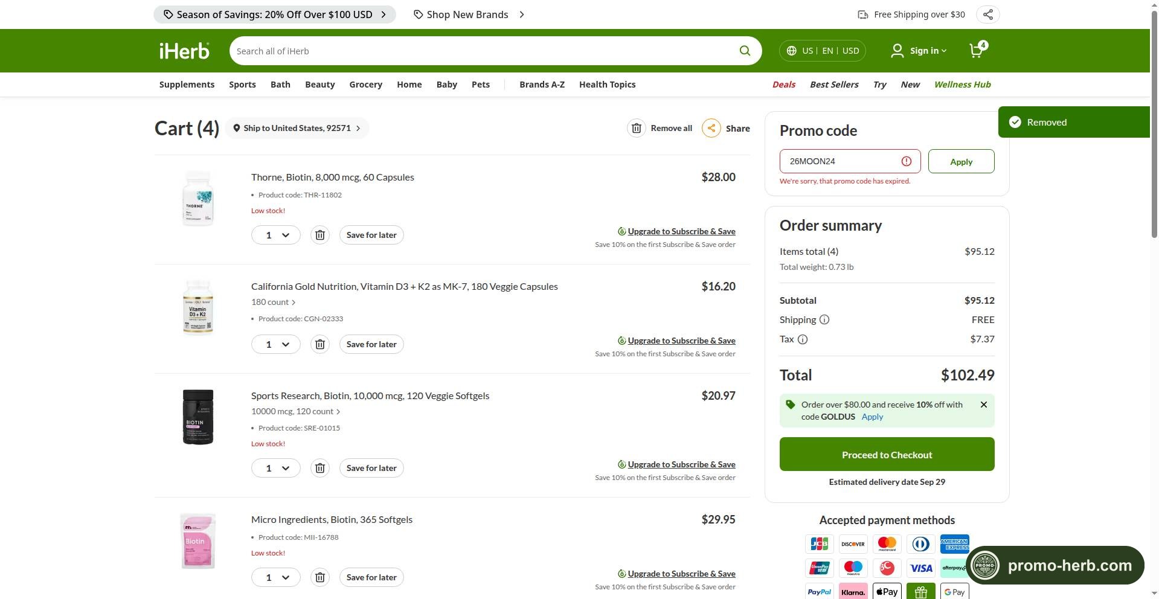The height and width of the screenshot is (599, 1159).
Task: Open the Best Sellers page
Action: click(834, 85)
